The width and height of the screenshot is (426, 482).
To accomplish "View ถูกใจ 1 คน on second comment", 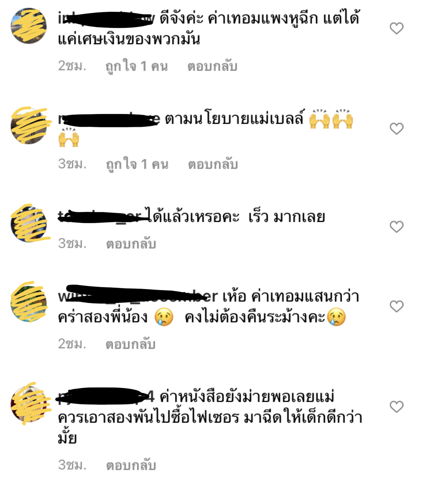I will pos(137,164).
